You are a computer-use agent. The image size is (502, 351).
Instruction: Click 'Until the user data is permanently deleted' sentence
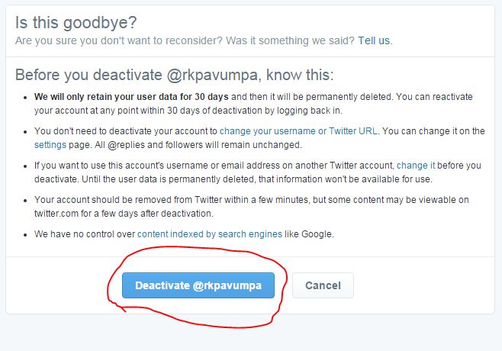257,179
